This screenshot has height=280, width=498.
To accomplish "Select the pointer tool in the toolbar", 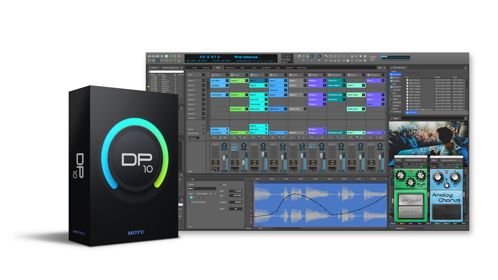I will click(x=319, y=56).
